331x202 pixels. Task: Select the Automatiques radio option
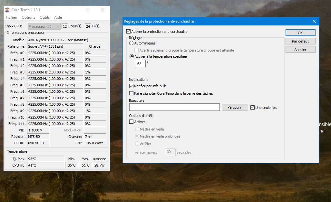pos(131,43)
